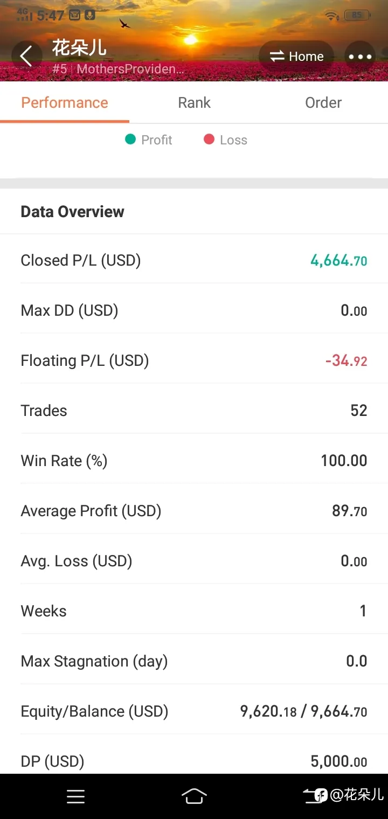Image resolution: width=388 pixels, height=819 pixels.
Task: Tap the Floating P/L row
Action: pyautogui.click(x=194, y=360)
